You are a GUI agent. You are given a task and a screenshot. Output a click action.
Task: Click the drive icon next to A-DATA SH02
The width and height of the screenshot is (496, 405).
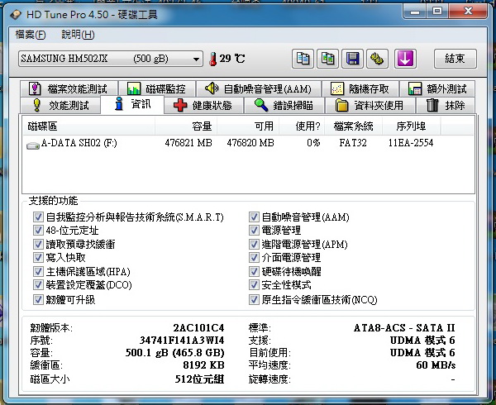[x=32, y=145]
